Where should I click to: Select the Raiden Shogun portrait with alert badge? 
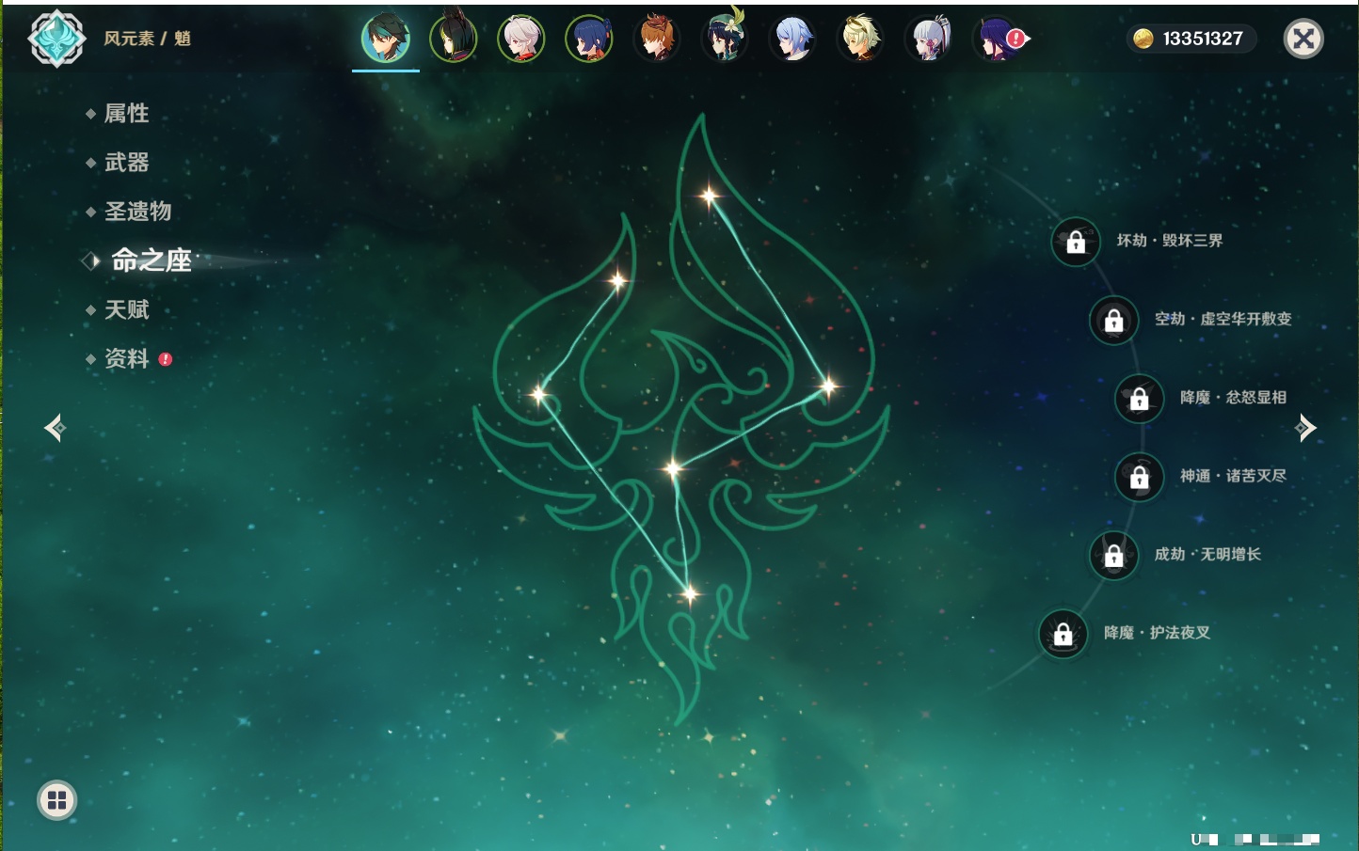(x=997, y=39)
